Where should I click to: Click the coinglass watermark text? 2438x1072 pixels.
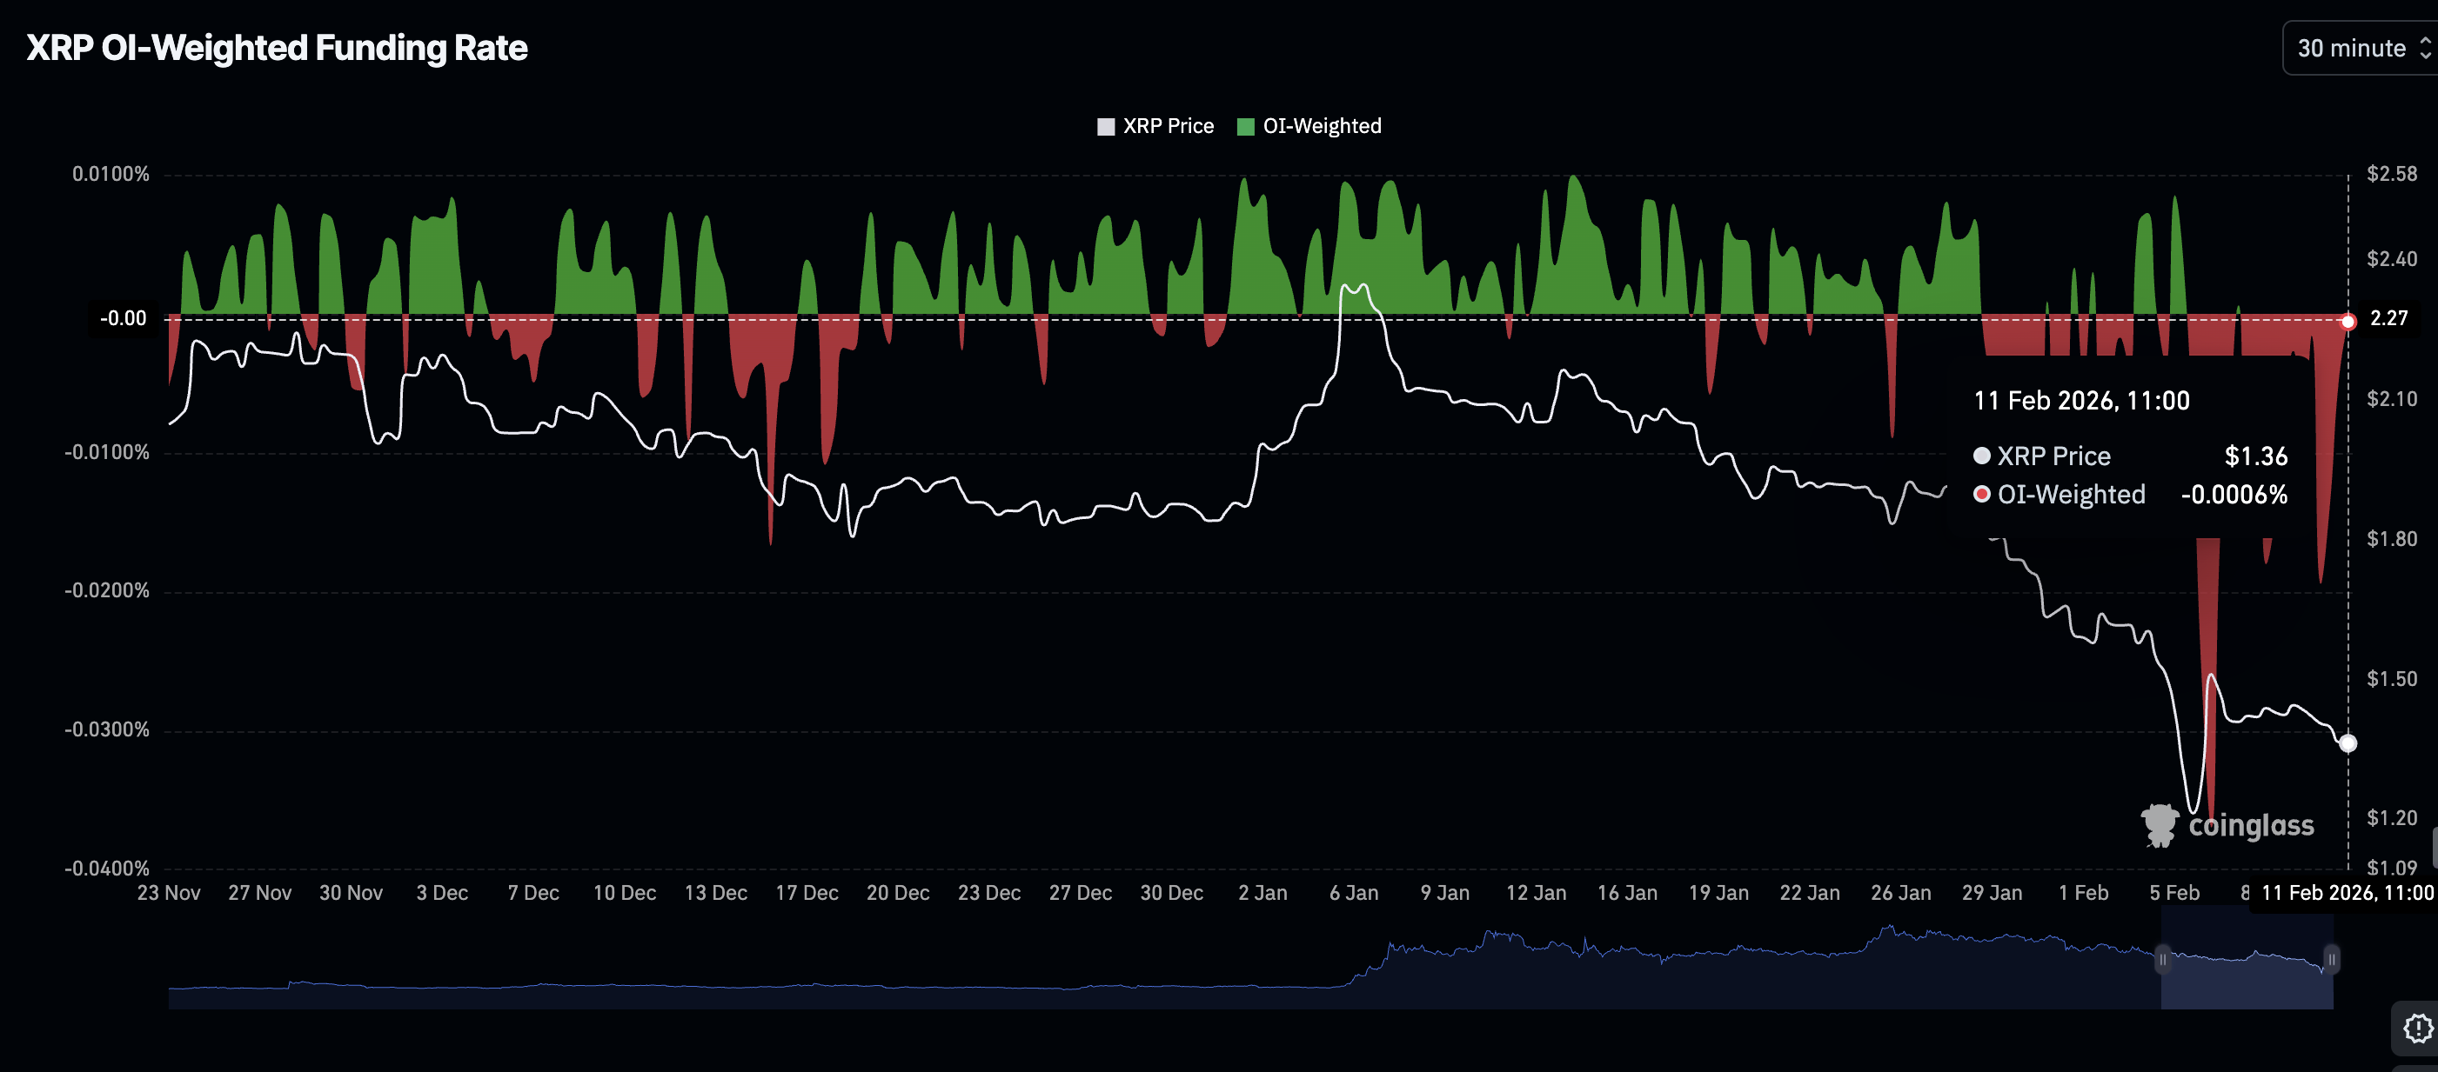[2251, 826]
